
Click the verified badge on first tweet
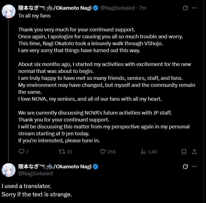(x=95, y=8)
